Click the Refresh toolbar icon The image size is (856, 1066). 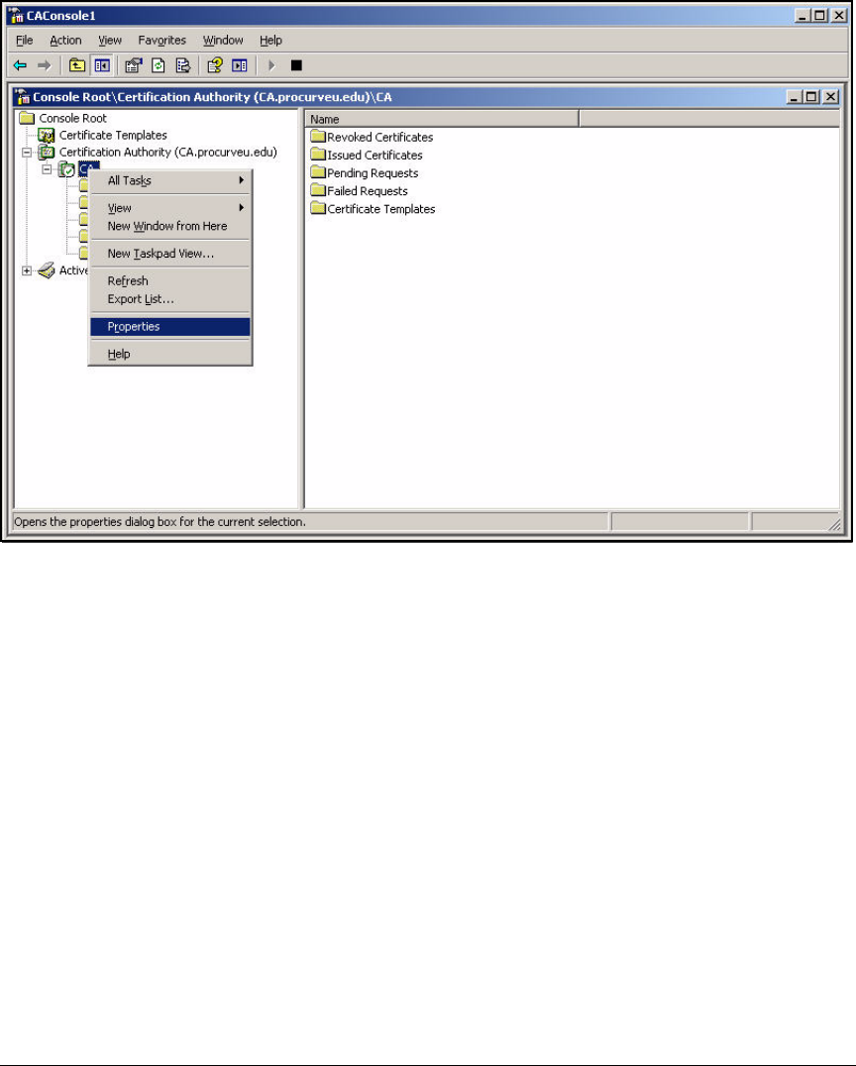159,65
